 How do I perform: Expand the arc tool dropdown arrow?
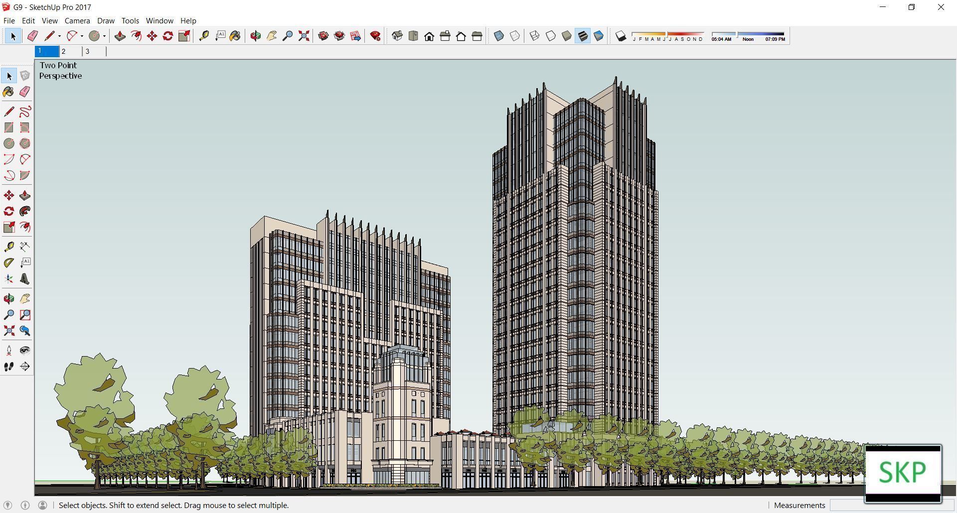82,36
